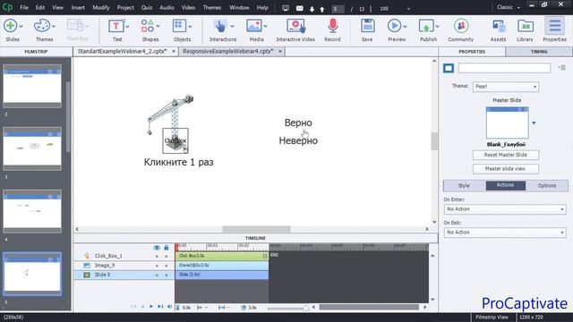Toggle the Properties panel icon
The image size is (573, 322).
(554, 26)
